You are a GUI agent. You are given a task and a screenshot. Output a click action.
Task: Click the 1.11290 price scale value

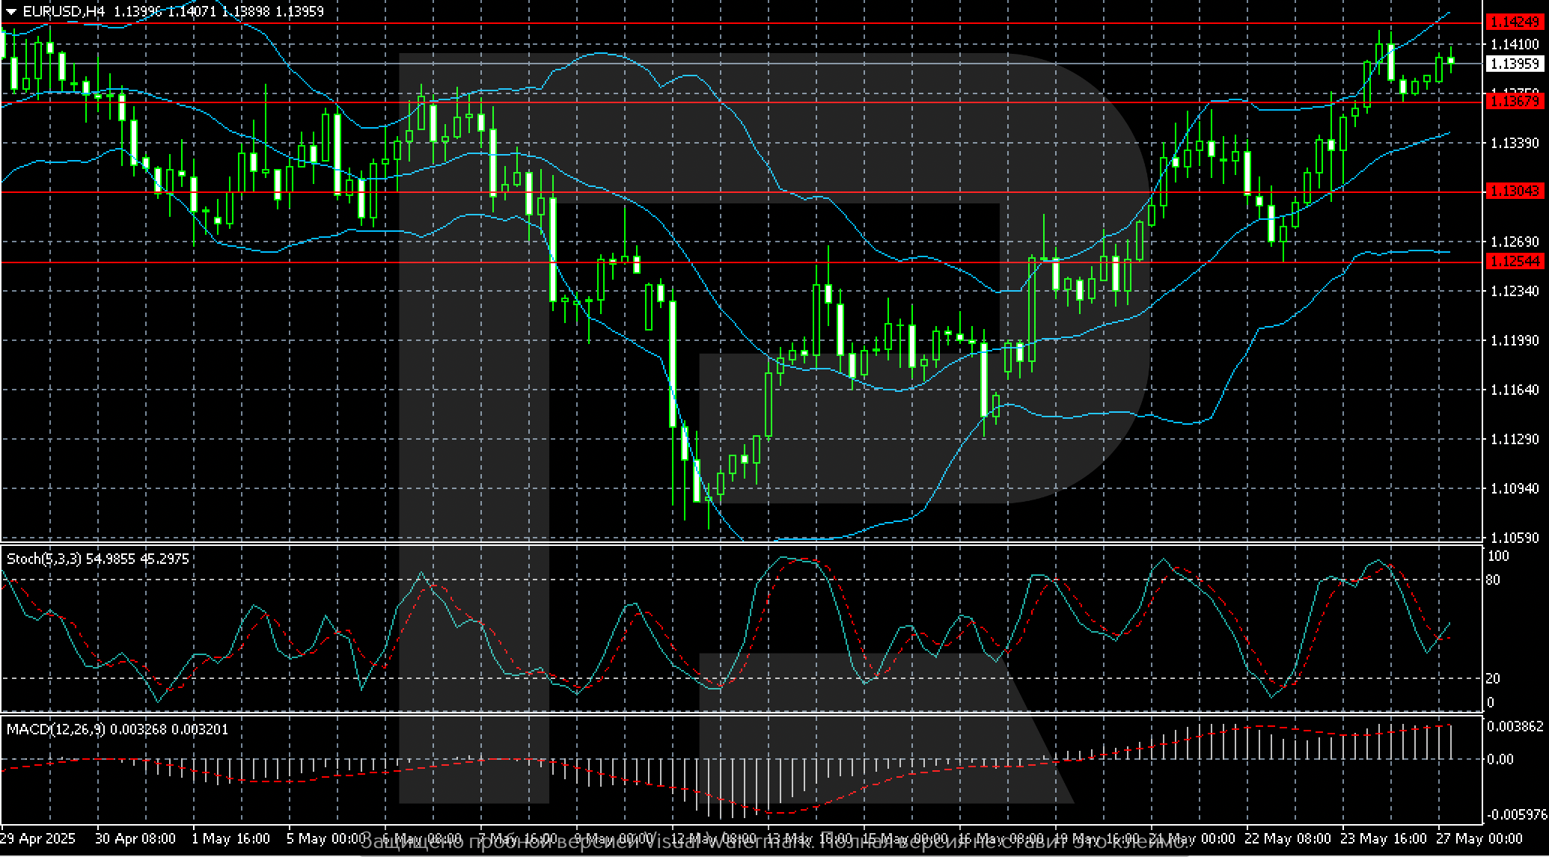(1515, 439)
